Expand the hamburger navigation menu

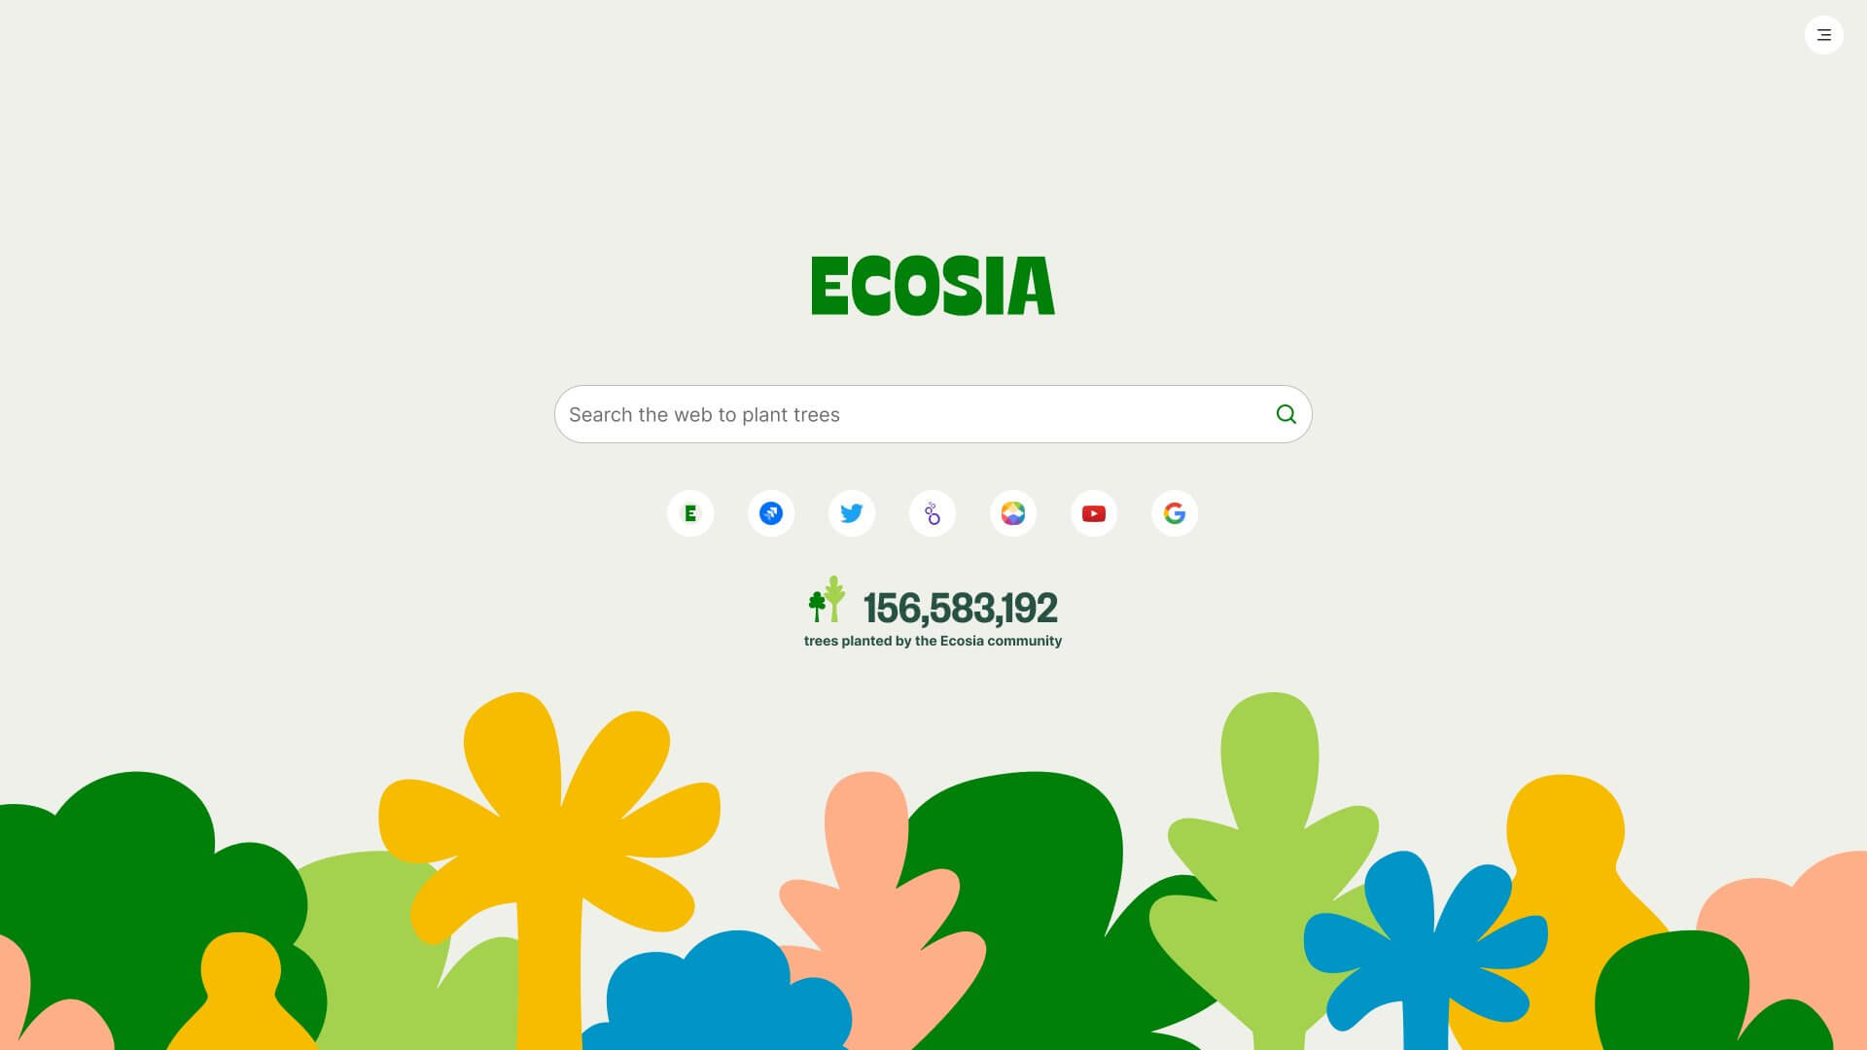coord(1823,35)
